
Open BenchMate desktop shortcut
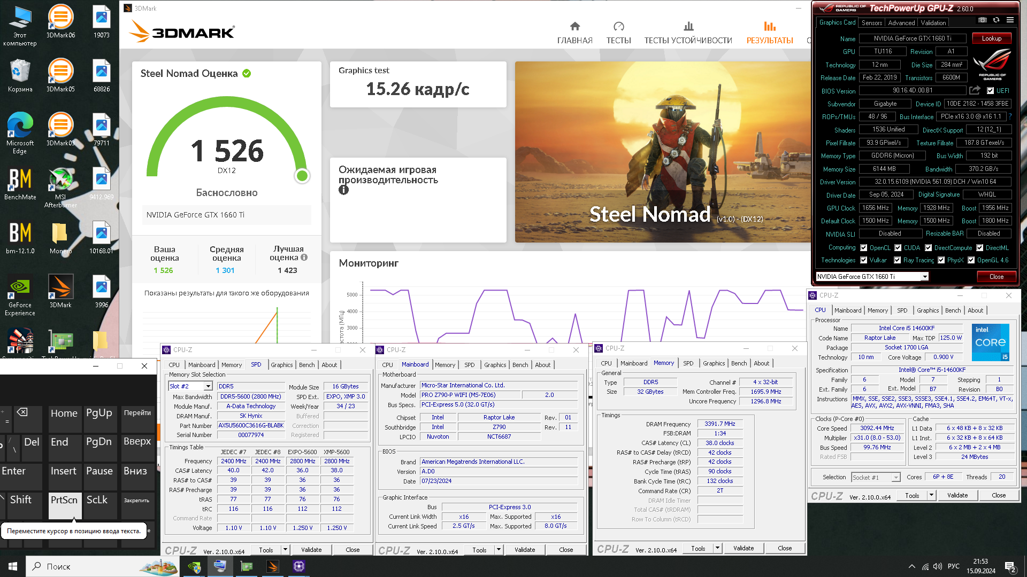point(20,183)
